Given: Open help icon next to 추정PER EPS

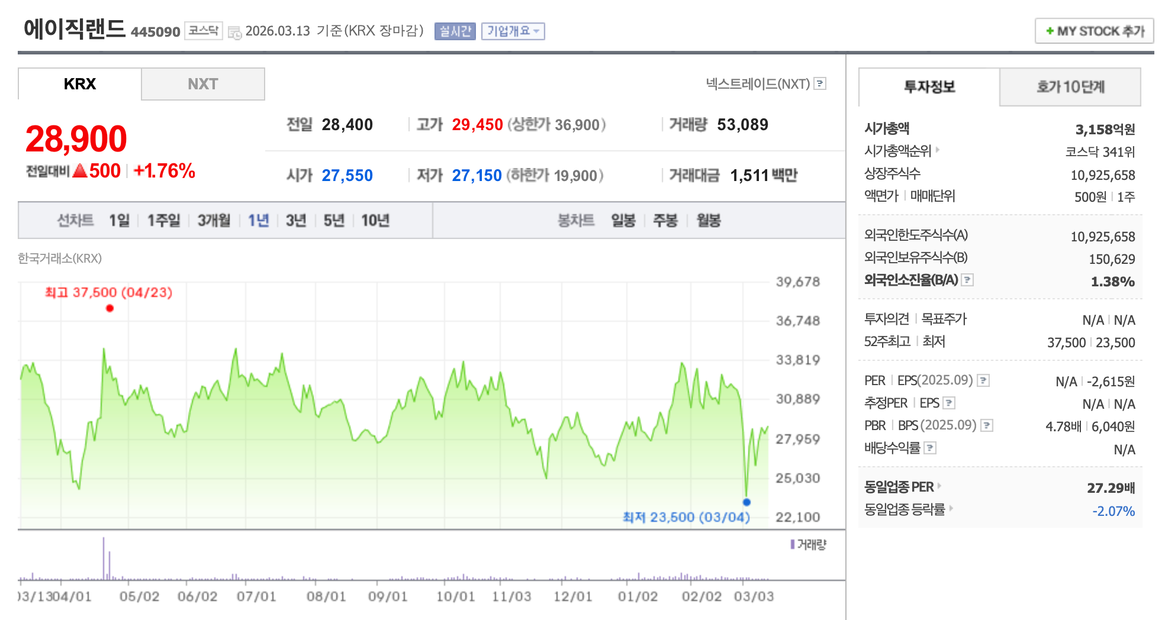Looking at the screenshot, I should [949, 403].
